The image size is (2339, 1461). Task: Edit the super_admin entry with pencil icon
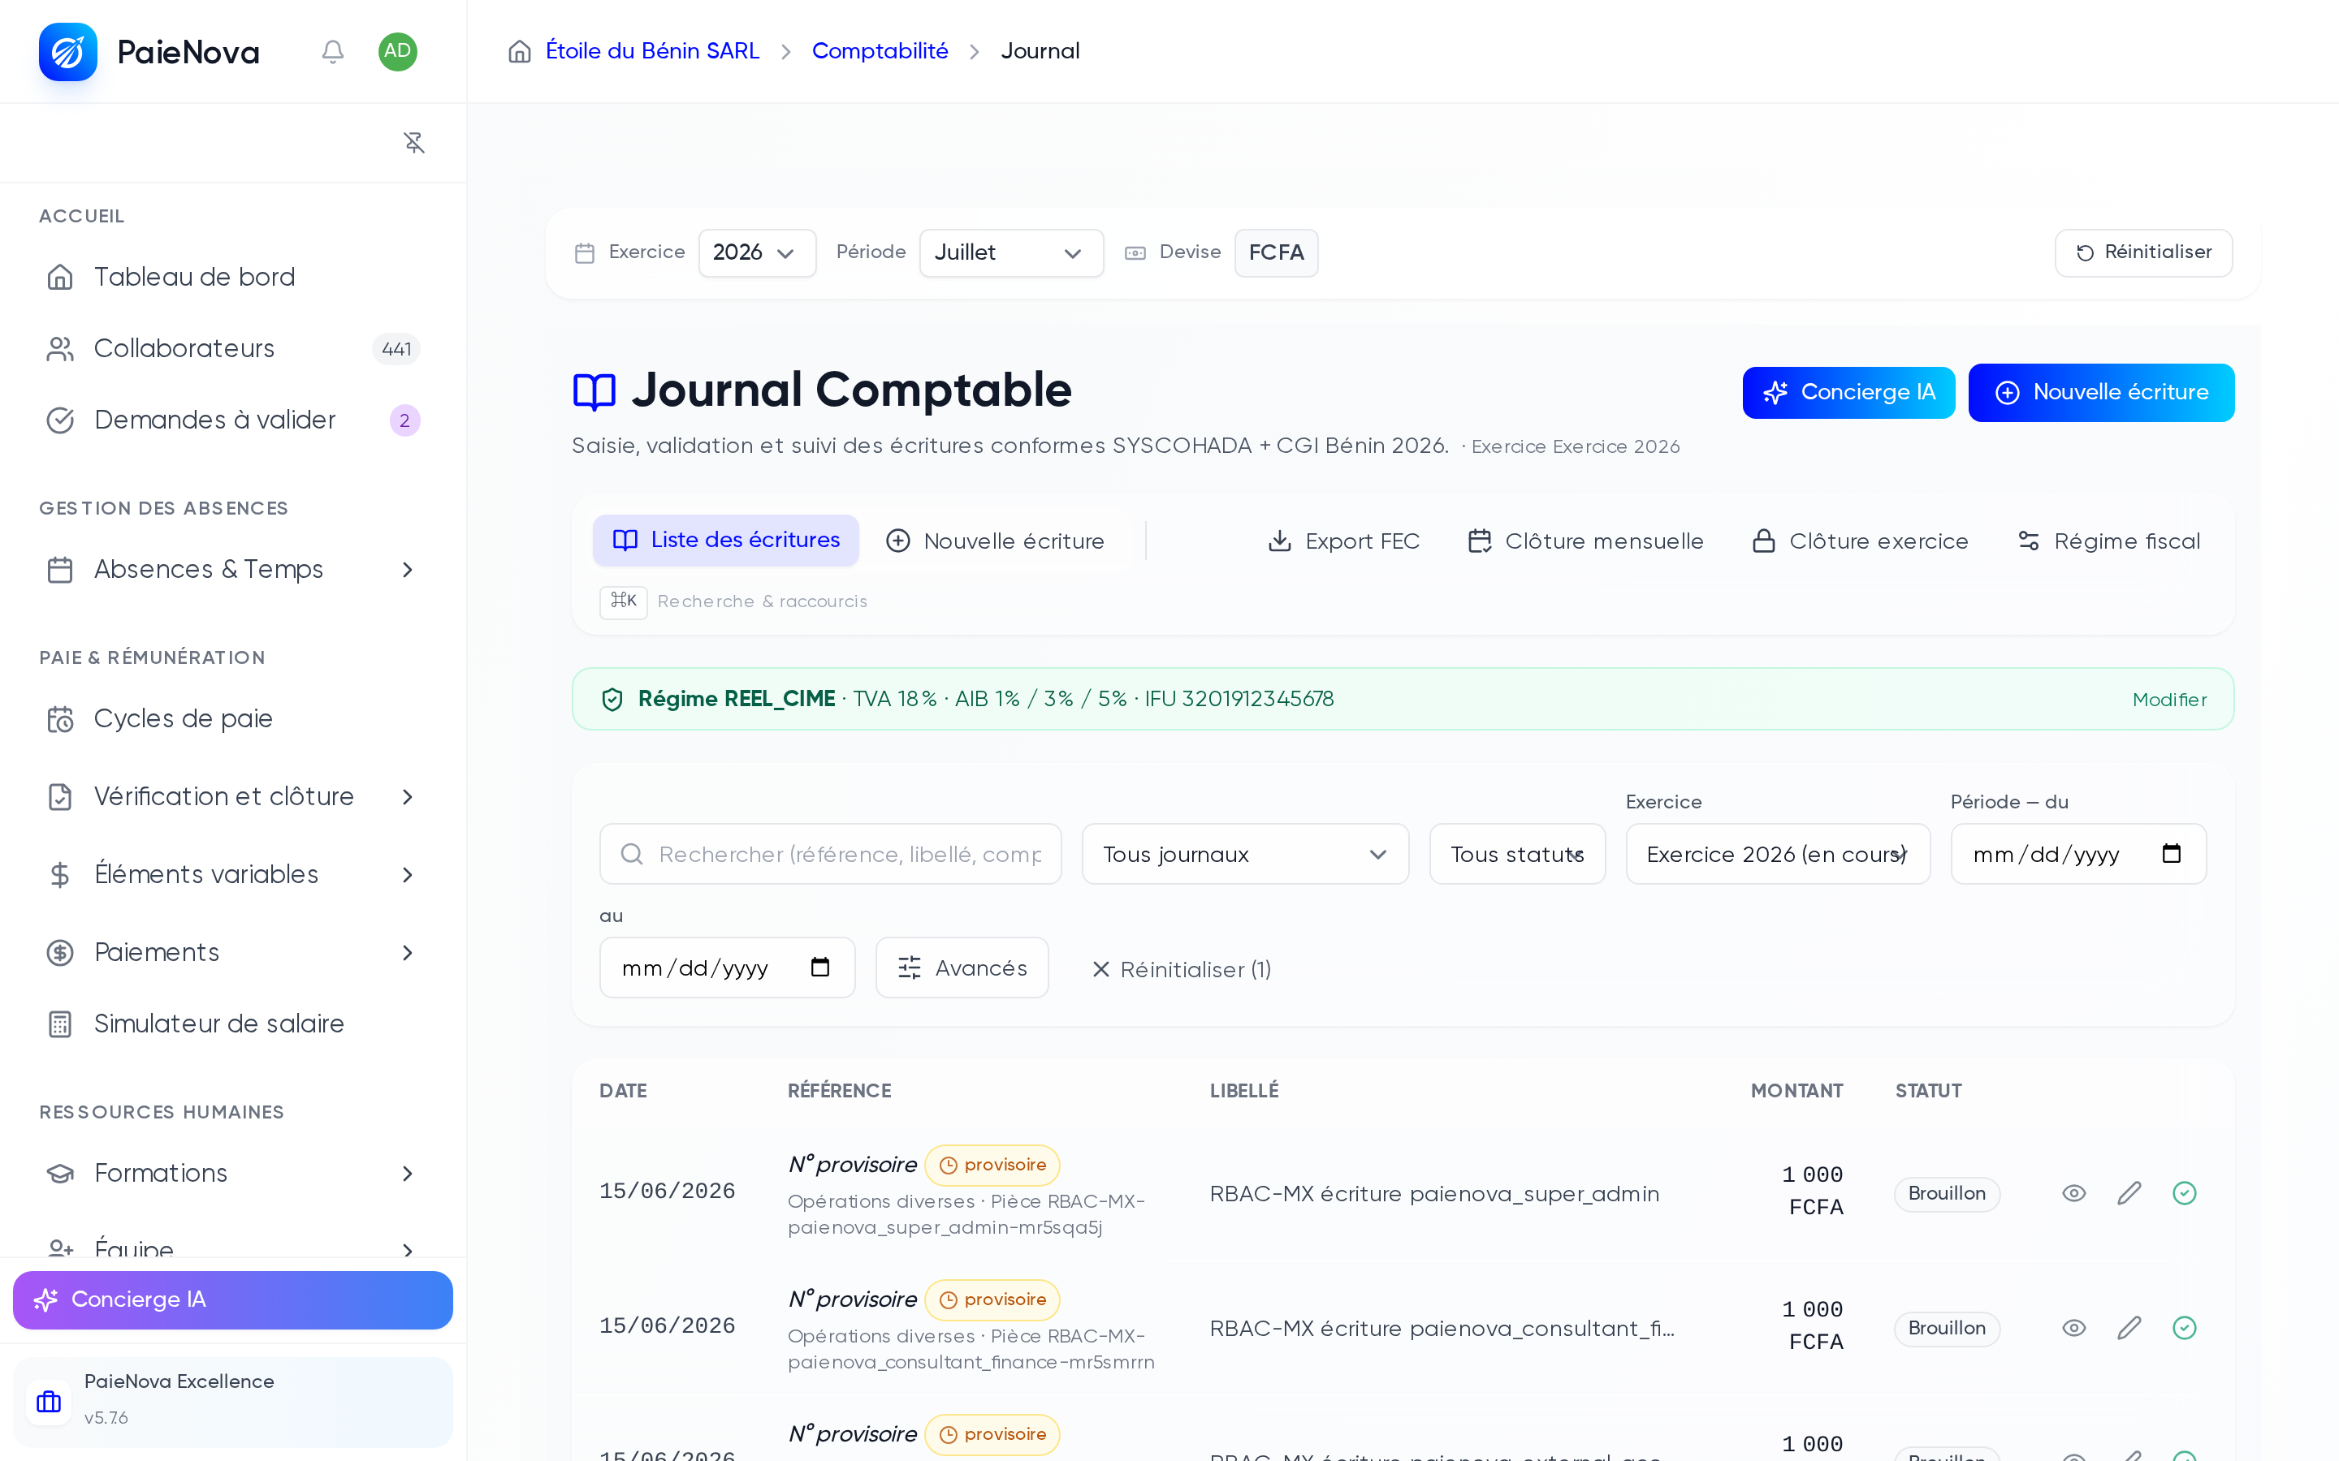2129,1193
